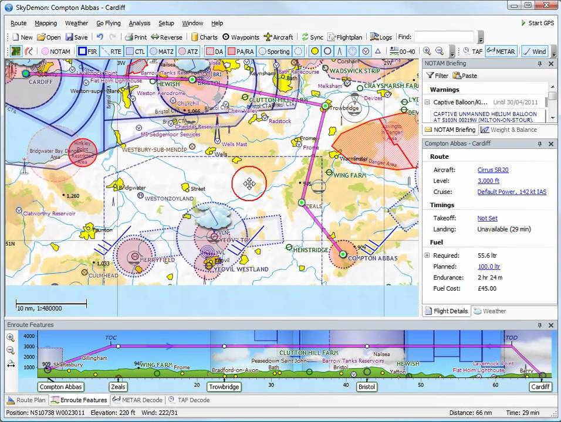Open the Route menu
This screenshot has height=422, width=561.
click(x=19, y=23)
